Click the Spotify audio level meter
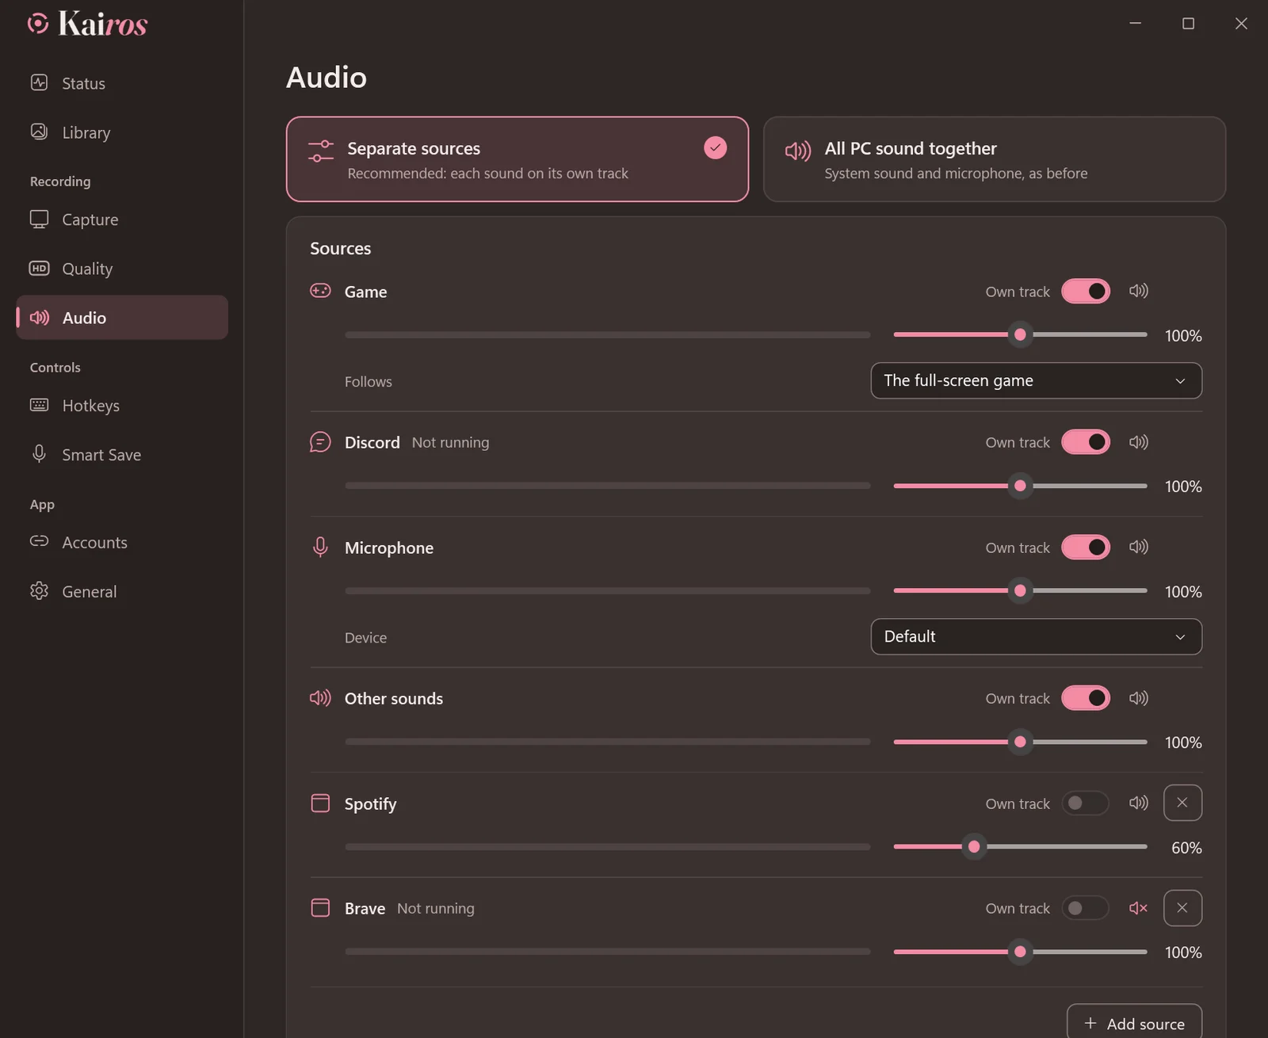 [608, 846]
